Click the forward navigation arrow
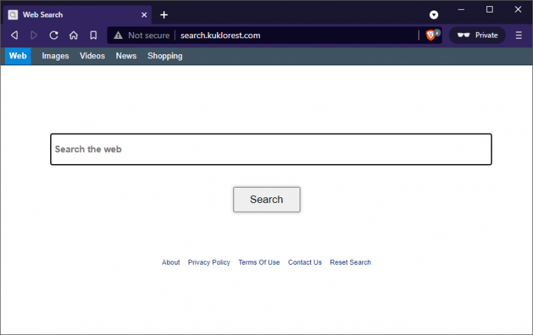The image size is (533, 335). tap(33, 35)
